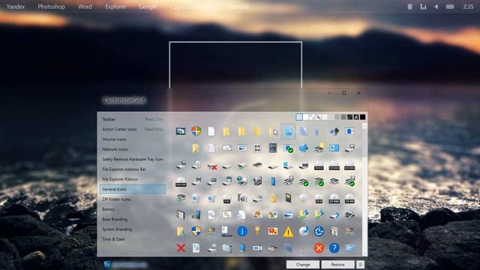This screenshot has width=480, height=270.
Task: Select the blue and yellow UAC shield icon
Action: point(196,231)
